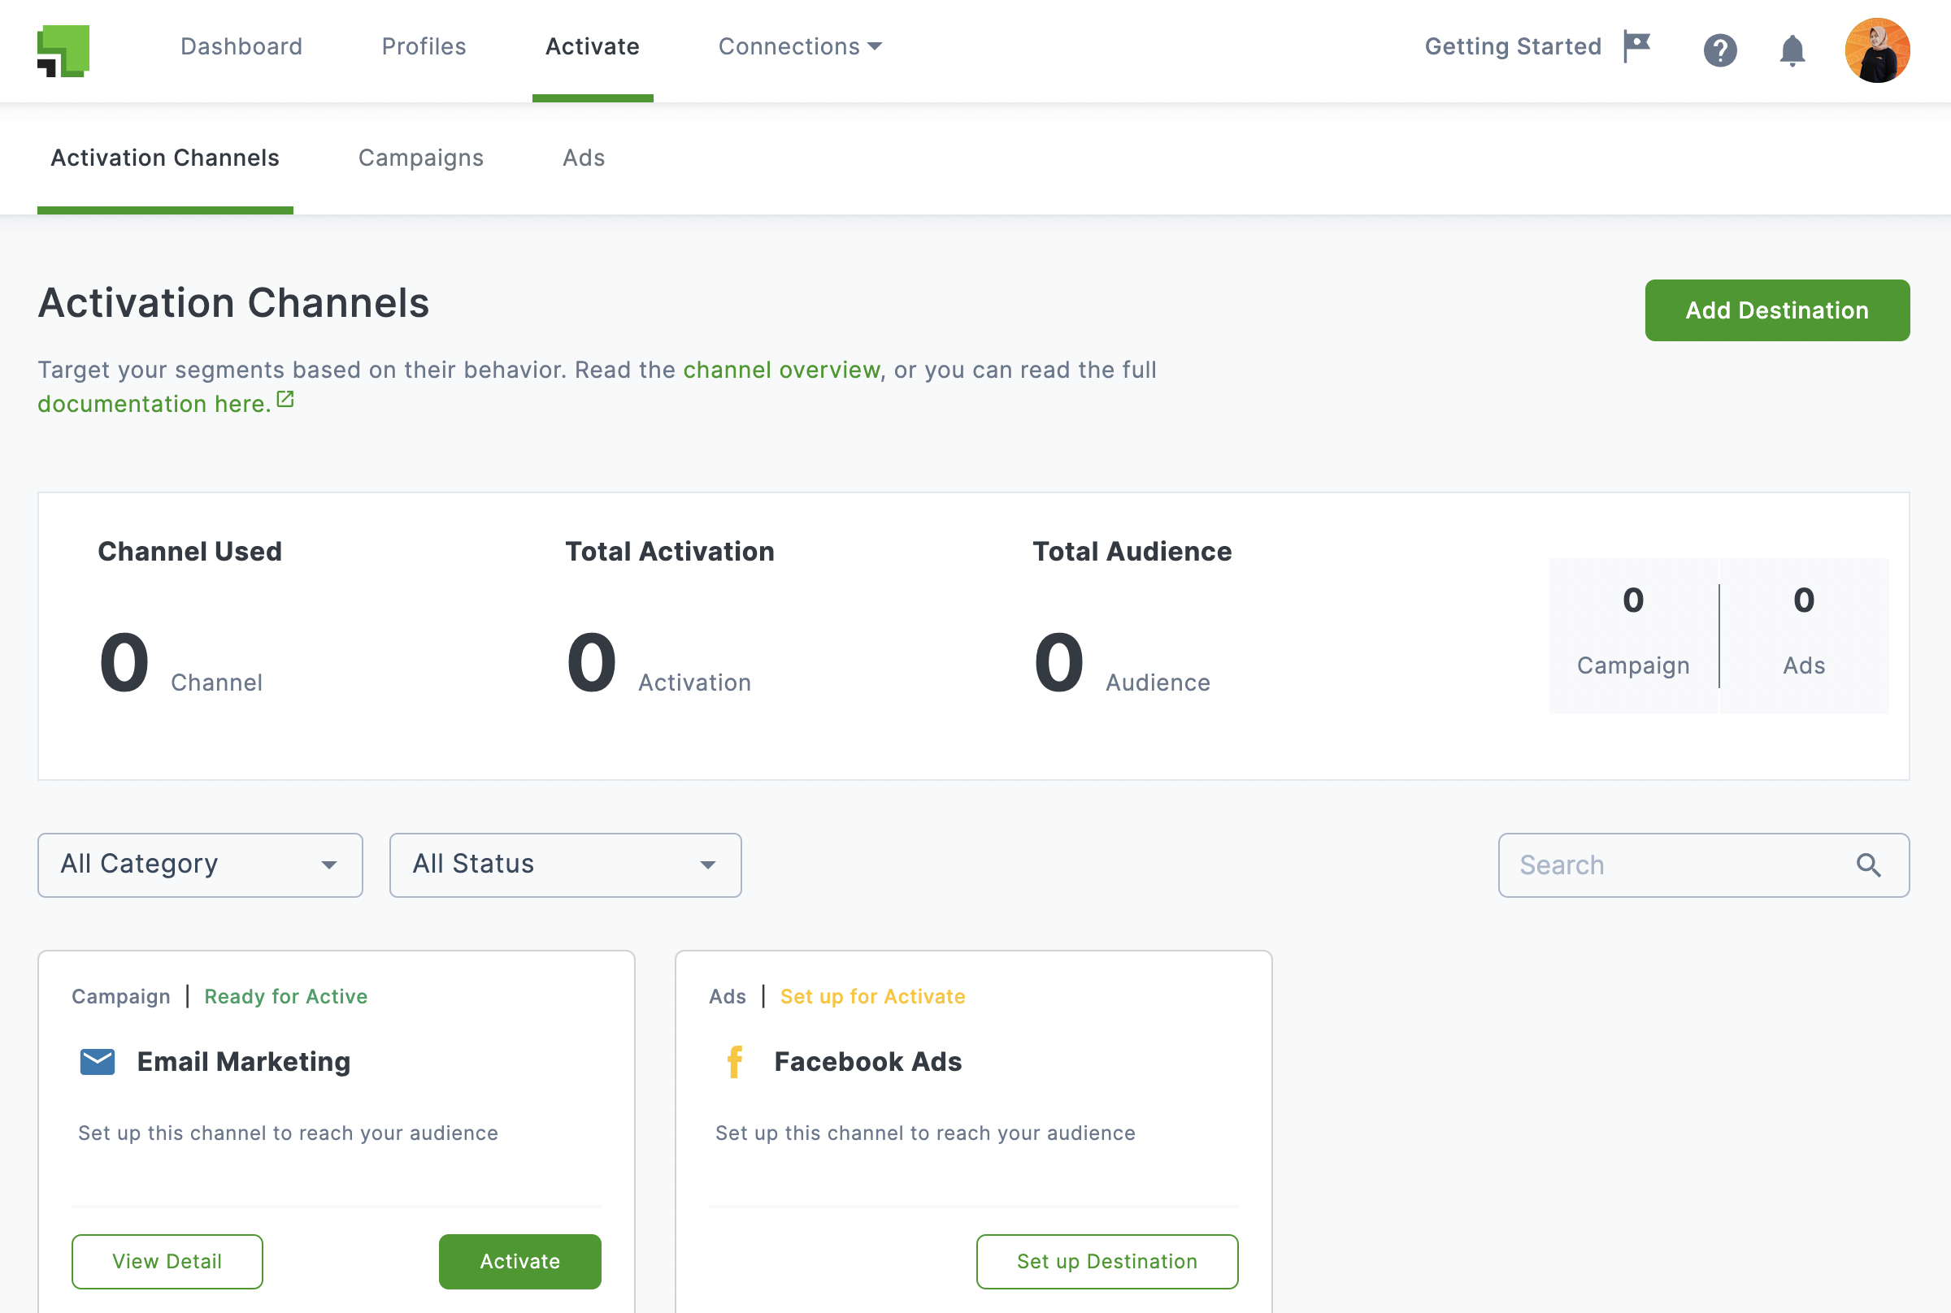Open the All Category filter dropdown
The height and width of the screenshot is (1313, 1951).
coord(199,865)
